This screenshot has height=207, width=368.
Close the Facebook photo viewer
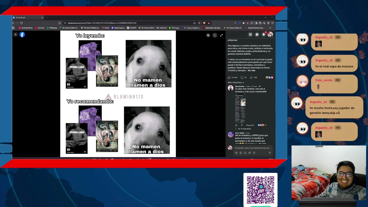point(16,34)
